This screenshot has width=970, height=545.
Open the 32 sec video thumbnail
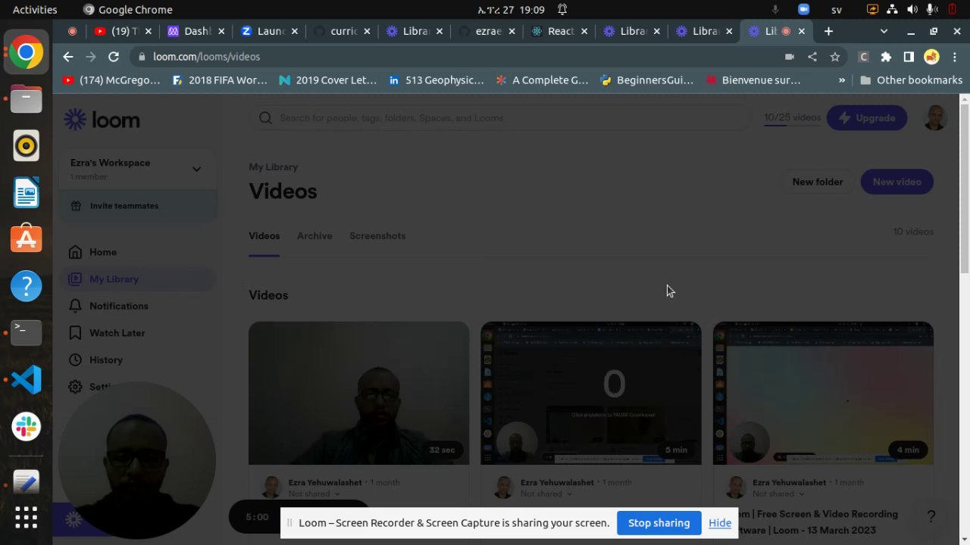coord(359,393)
